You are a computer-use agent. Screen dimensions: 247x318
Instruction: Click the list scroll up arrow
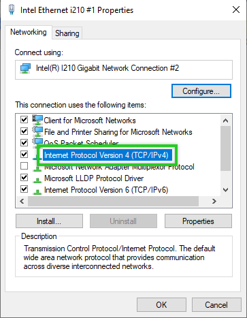(225, 121)
